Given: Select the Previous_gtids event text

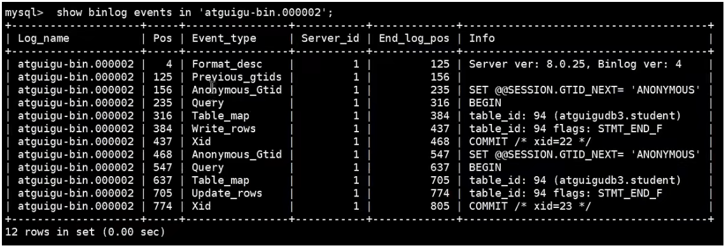Looking at the screenshot, I should [237, 77].
